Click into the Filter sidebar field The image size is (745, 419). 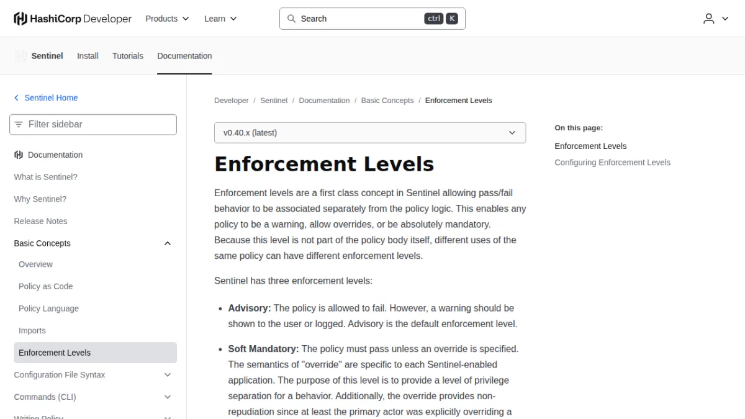93,124
